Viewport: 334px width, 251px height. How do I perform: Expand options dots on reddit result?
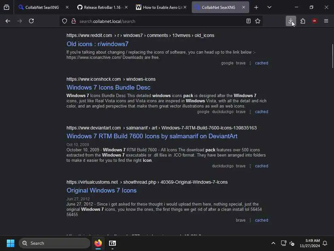250,63
